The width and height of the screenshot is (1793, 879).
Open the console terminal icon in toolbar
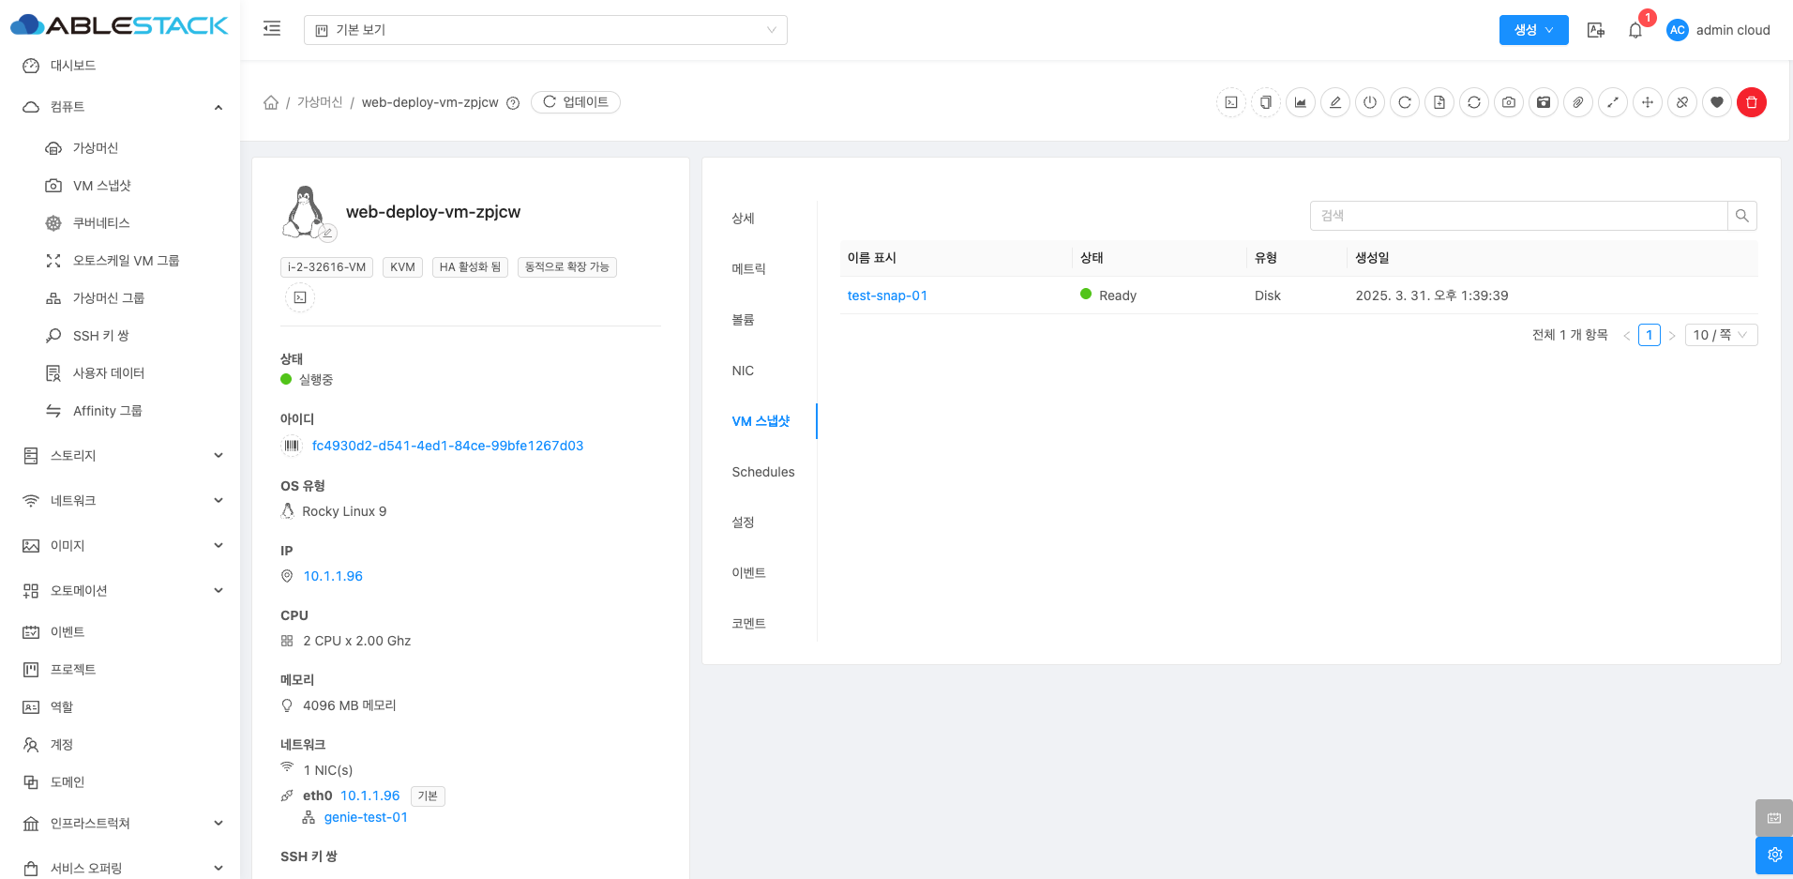[1231, 102]
